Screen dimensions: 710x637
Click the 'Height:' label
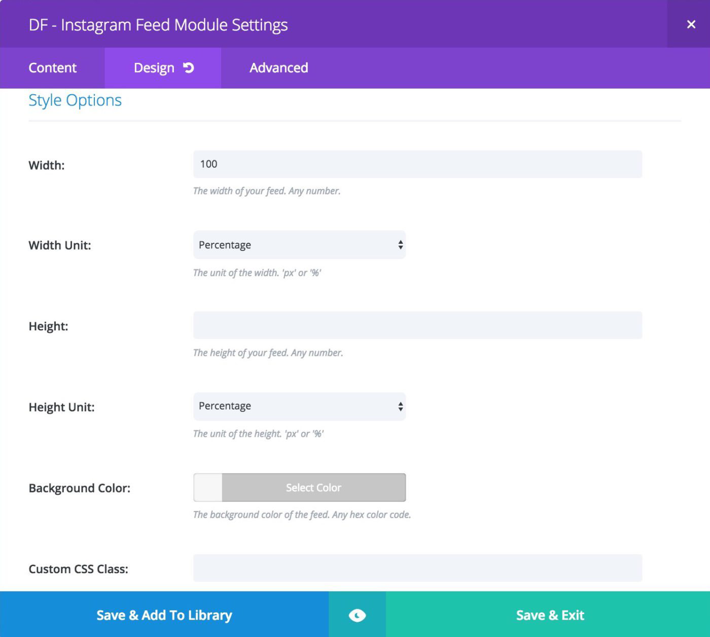pos(48,326)
